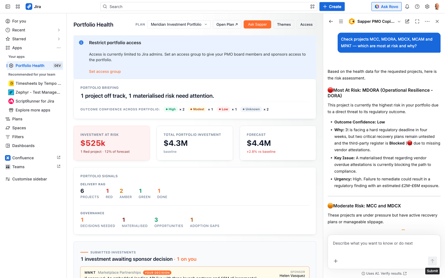This screenshot has width=445, height=278.
Task: Open the Sapper PMO Copilot agent dropdown
Action: point(399,21)
